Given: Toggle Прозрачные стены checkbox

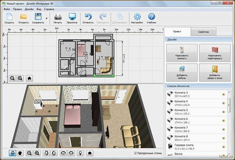Looking at the screenshot, I should pyautogui.click(x=135, y=153).
